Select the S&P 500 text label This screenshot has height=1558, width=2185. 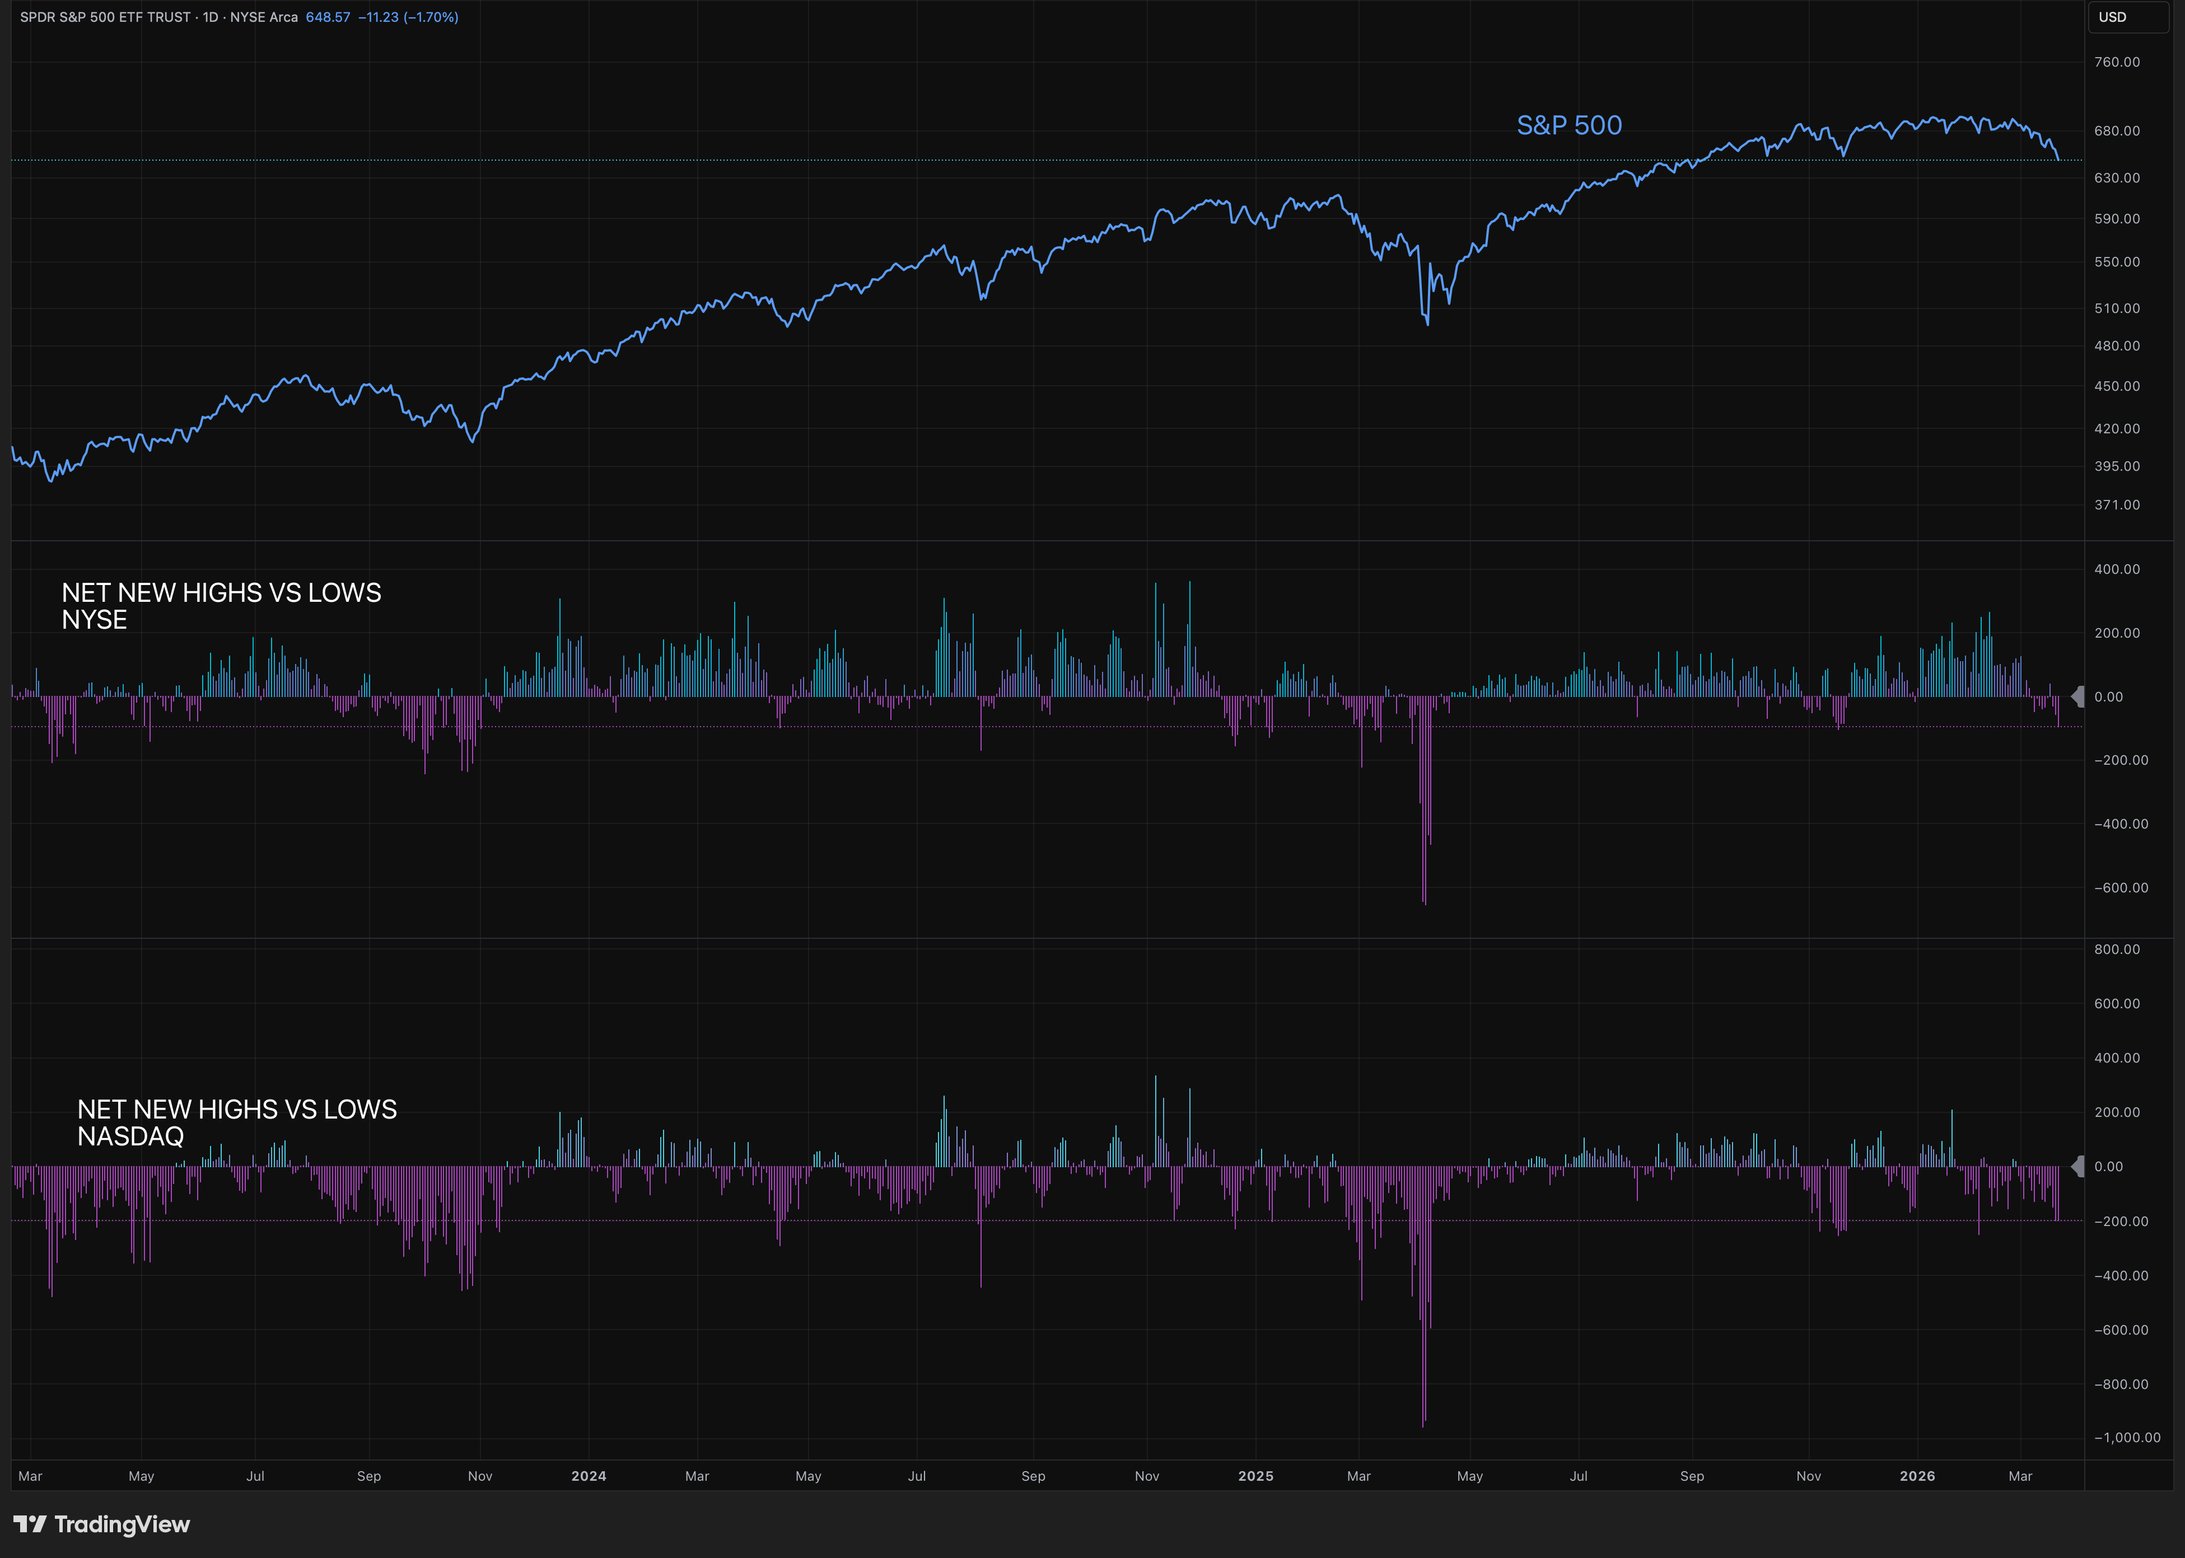click(x=1569, y=125)
